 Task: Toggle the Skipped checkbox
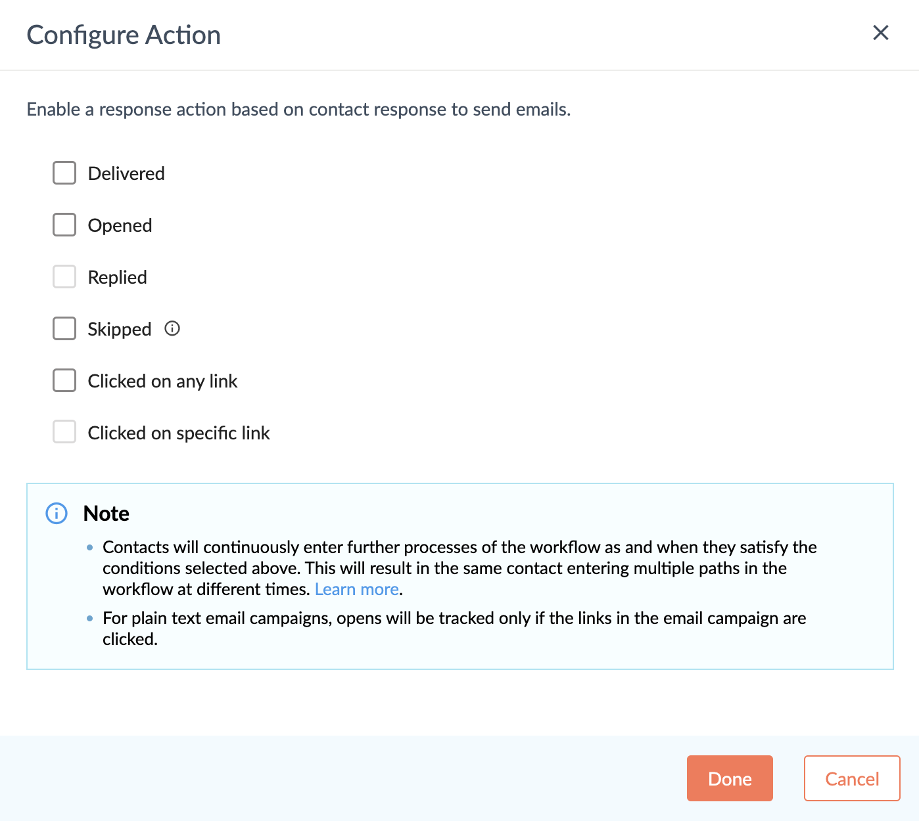point(64,328)
